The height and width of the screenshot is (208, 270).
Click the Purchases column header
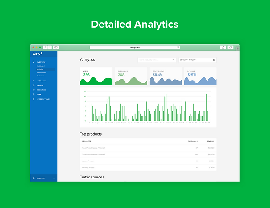click(x=193, y=141)
